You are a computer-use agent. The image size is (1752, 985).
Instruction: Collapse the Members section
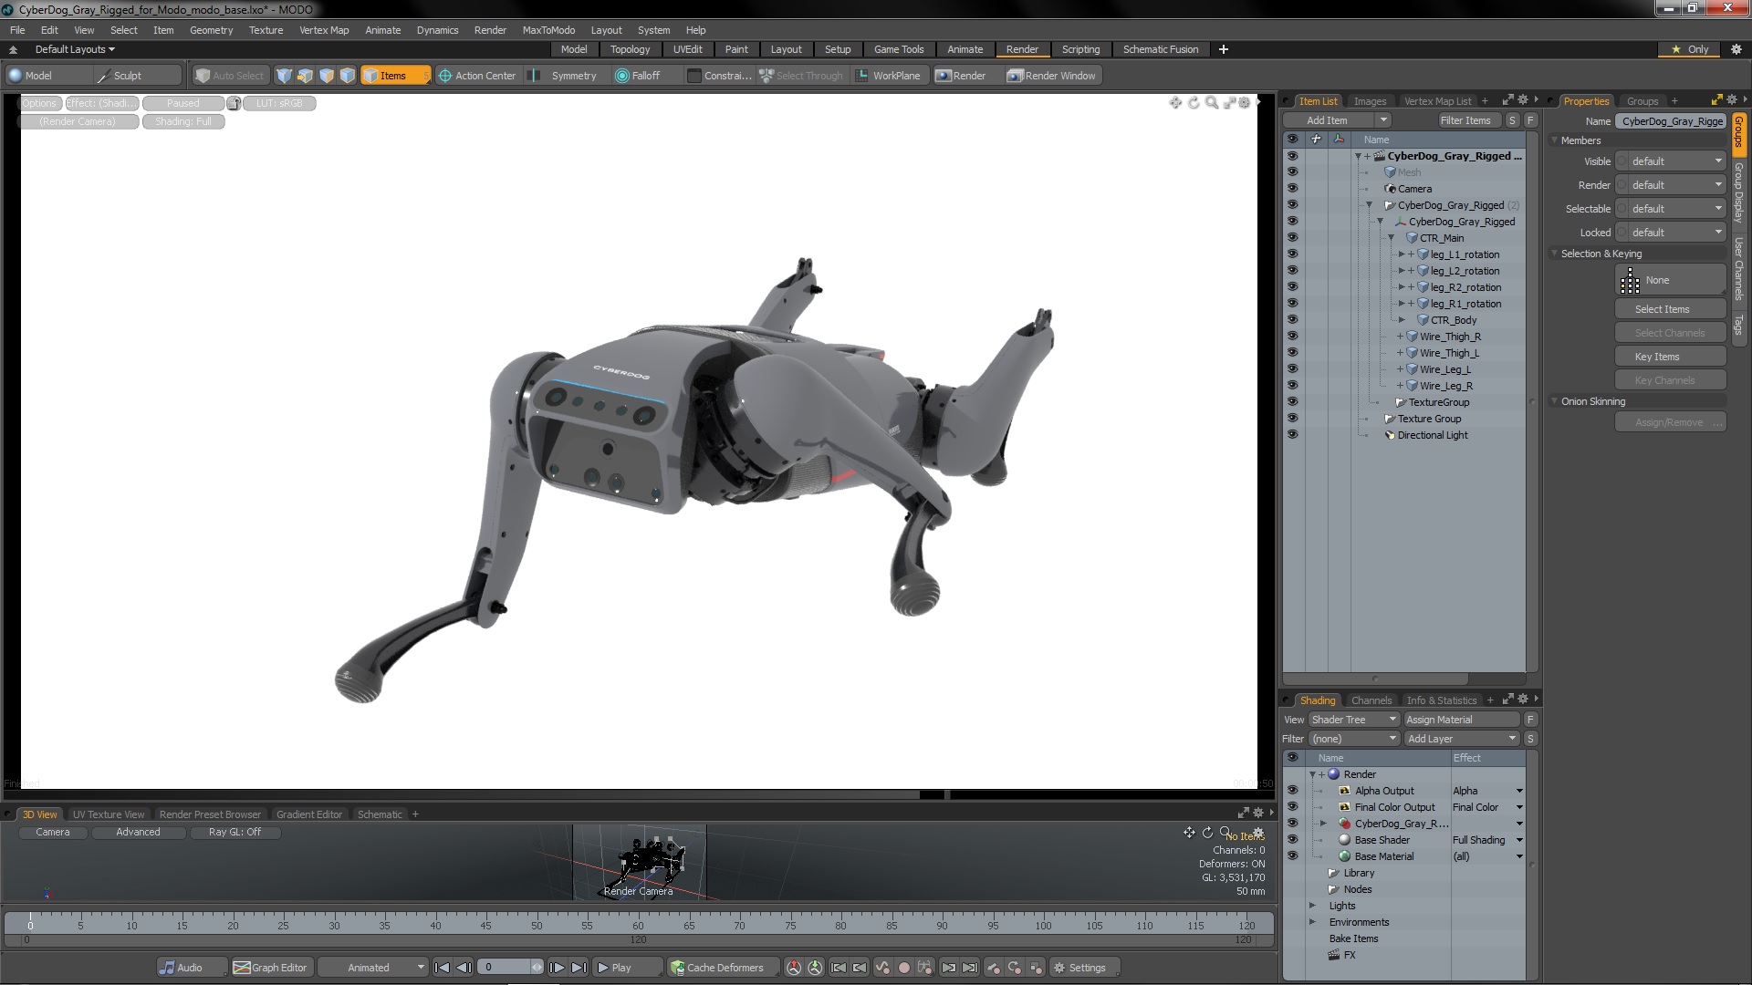click(x=1554, y=140)
